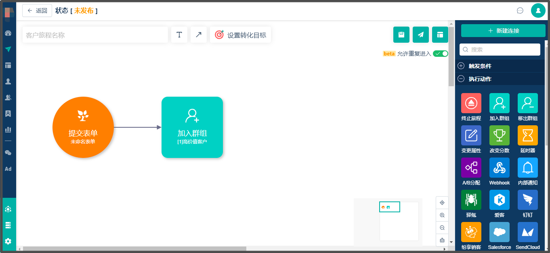Click the canvas horizontal scrollbar
Screen dimensions: 550x253
[x=134, y=249]
